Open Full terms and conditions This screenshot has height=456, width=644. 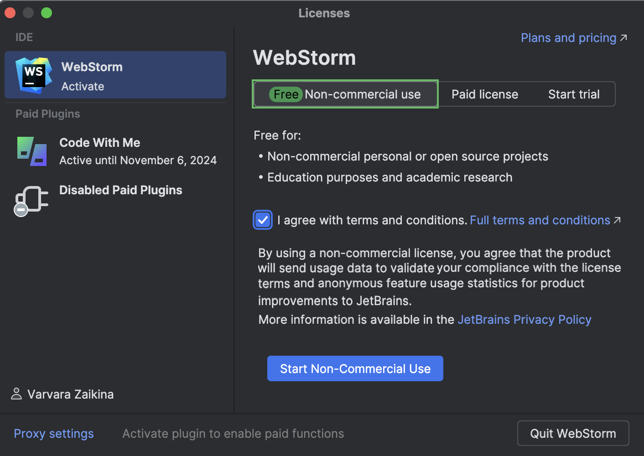pos(540,220)
